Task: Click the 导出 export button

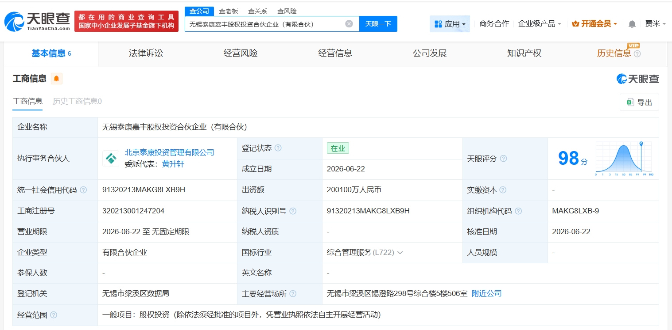Action: (639, 102)
